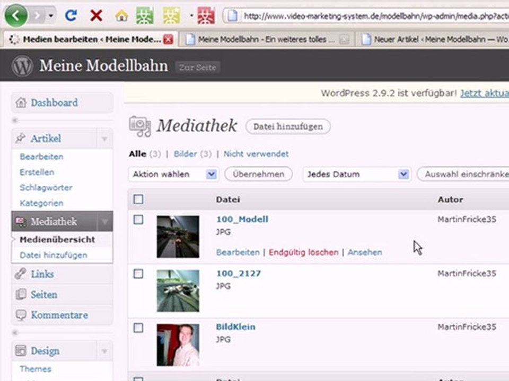Click the 'Zur Seite' button
The image size is (509, 381).
(x=197, y=67)
